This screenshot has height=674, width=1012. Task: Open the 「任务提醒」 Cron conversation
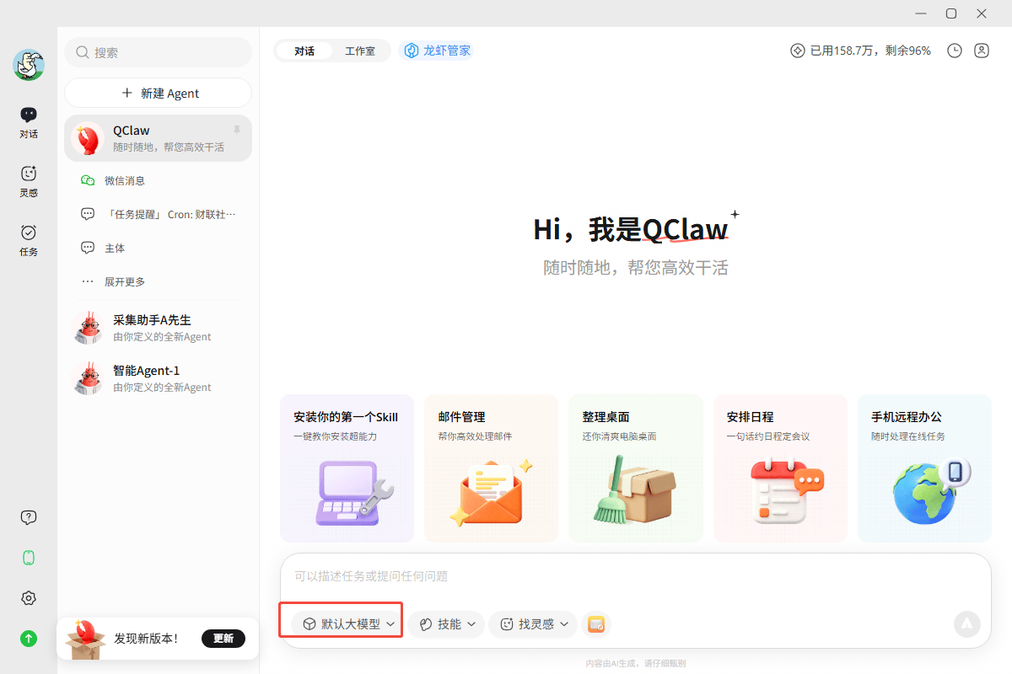pyautogui.click(x=159, y=214)
